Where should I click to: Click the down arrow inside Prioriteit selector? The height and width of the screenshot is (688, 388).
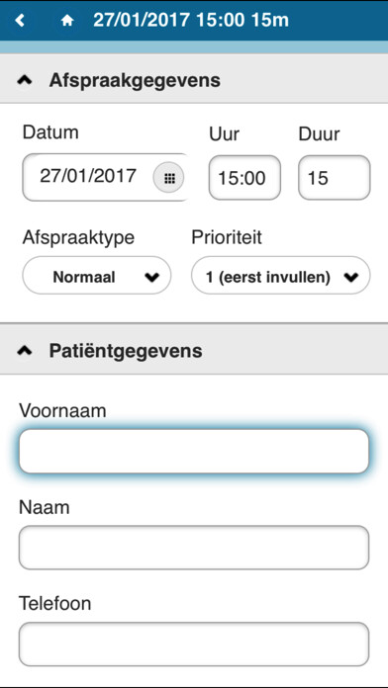(x=351, y=278)
